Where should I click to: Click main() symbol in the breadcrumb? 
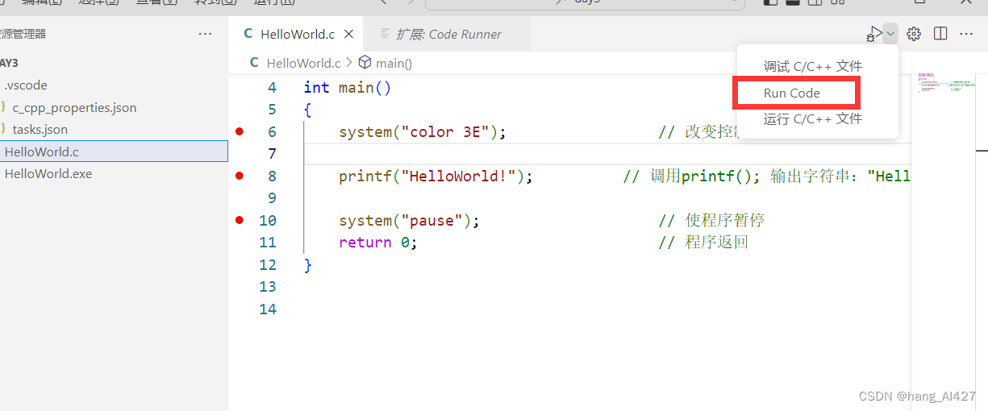394,63
